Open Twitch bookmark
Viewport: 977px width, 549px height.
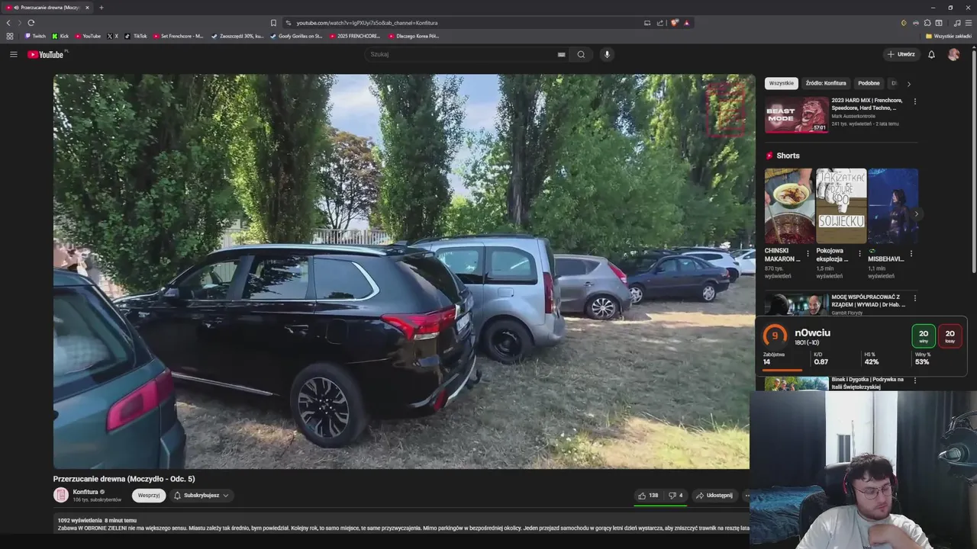coord(35,36)
